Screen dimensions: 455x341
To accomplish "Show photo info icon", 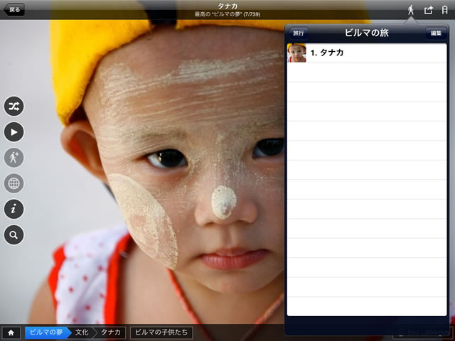I will (x=14, y=209).
